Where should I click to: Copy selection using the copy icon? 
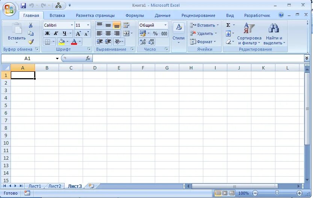click(30, 33)
